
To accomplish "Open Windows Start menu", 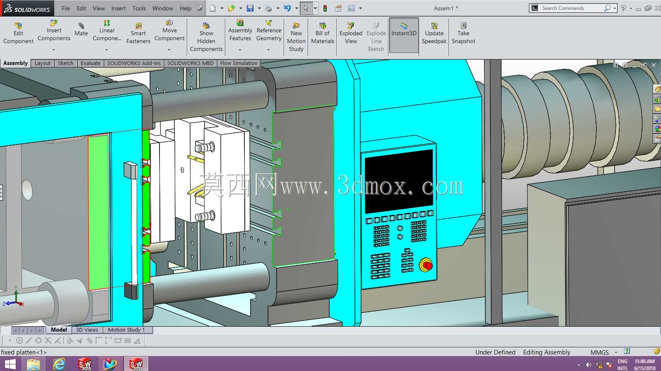I will 10,364.
